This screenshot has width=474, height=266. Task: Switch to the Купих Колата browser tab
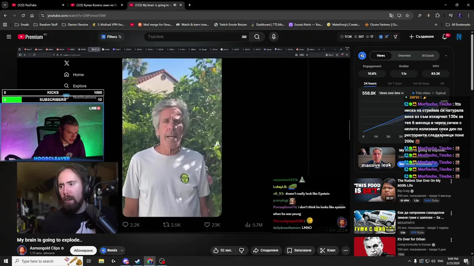[96, 5]
